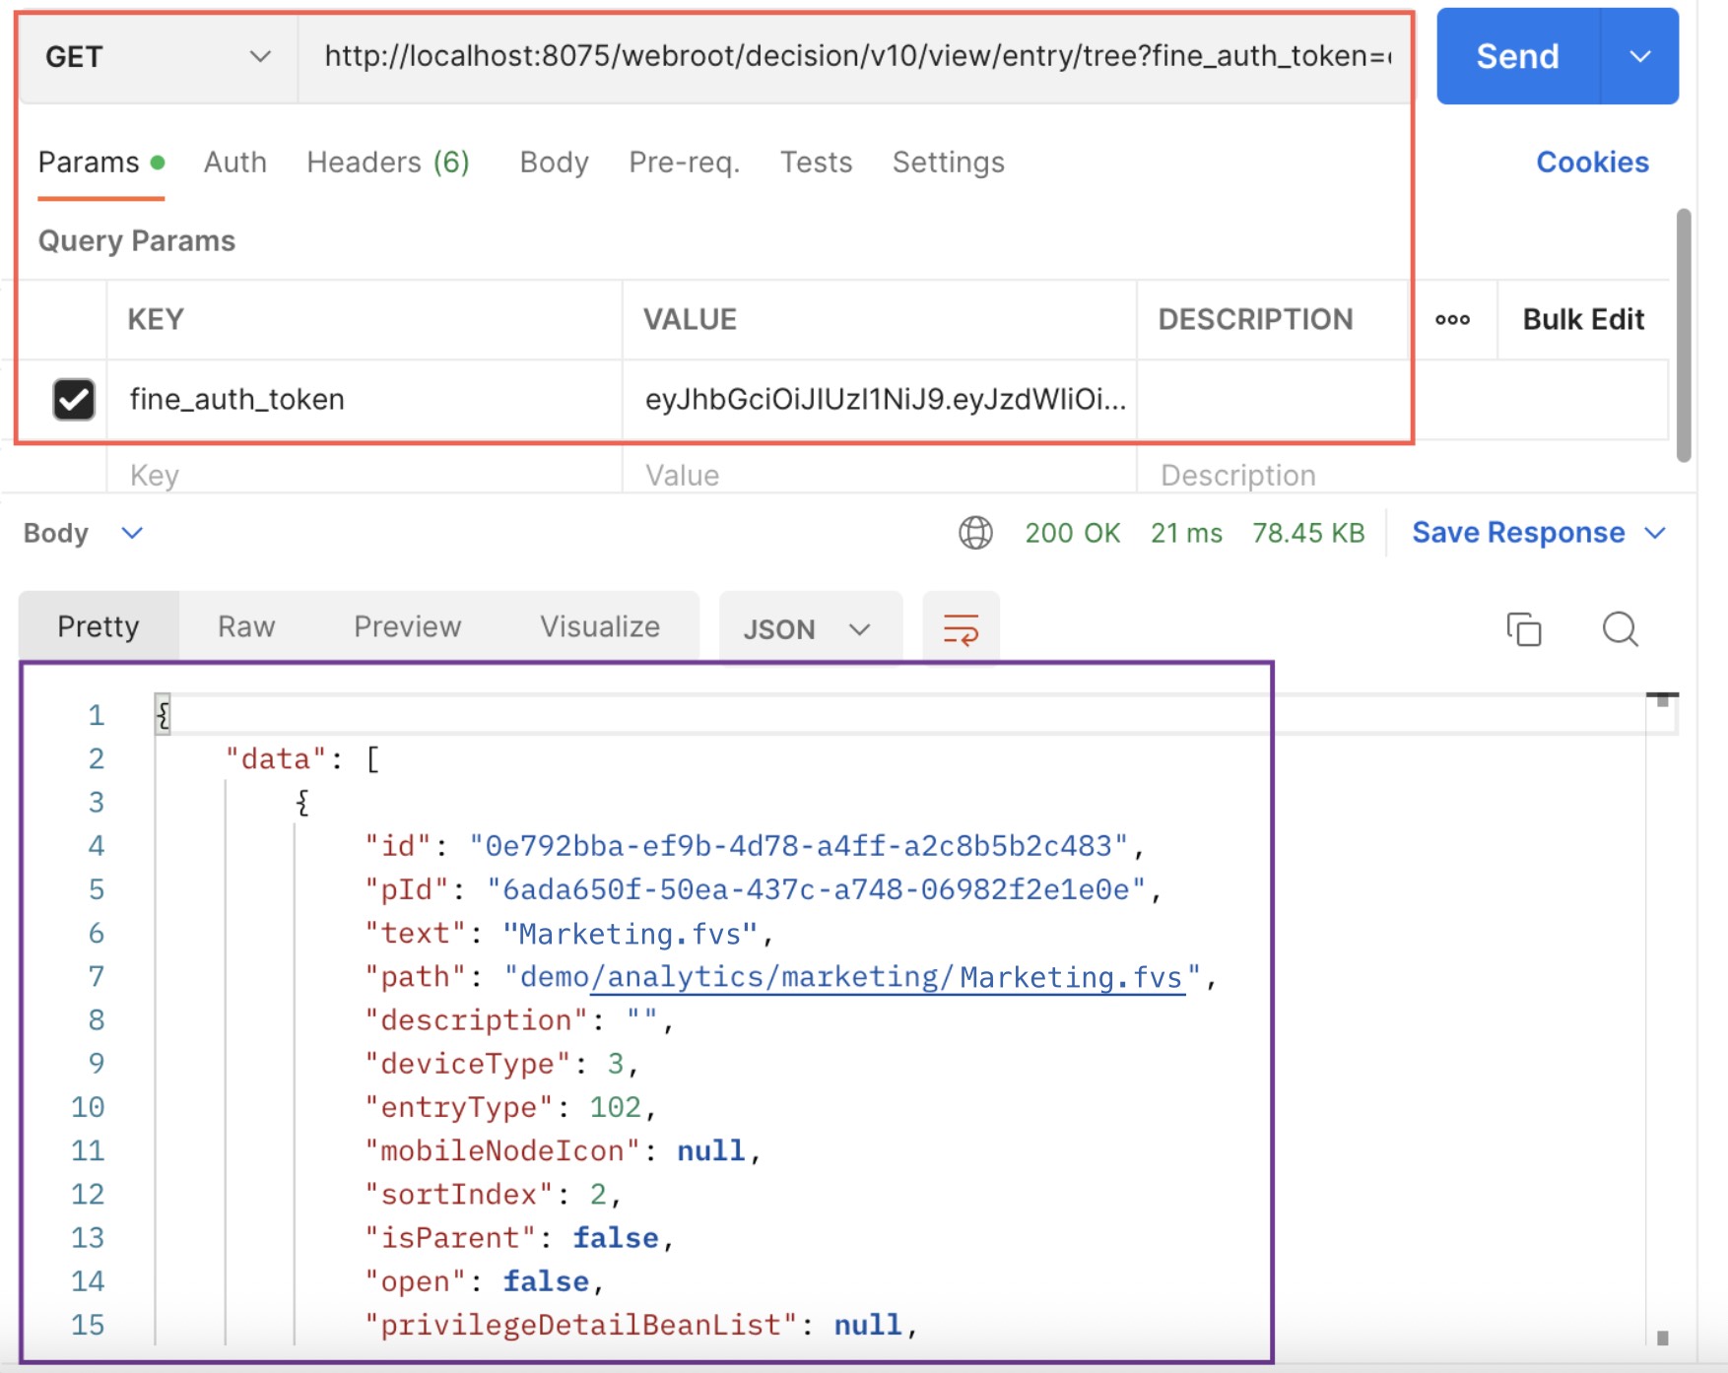Click line number 10 in the gutter
Image resolution: width=1728 pixels, height=1373 pixels.
88,1107
